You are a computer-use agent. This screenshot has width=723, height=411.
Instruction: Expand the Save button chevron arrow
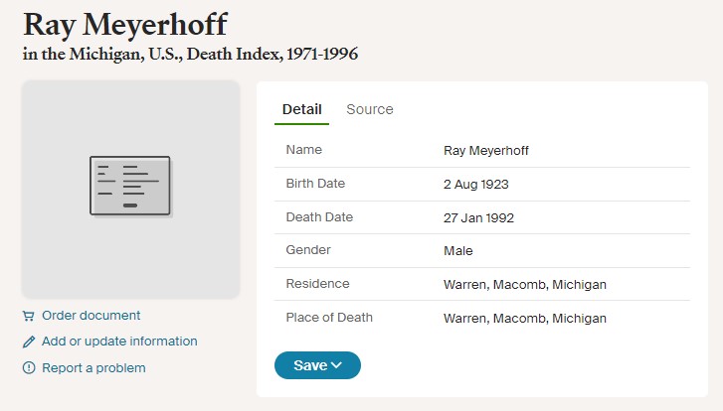pyautogui.click(x=336, y=365)
